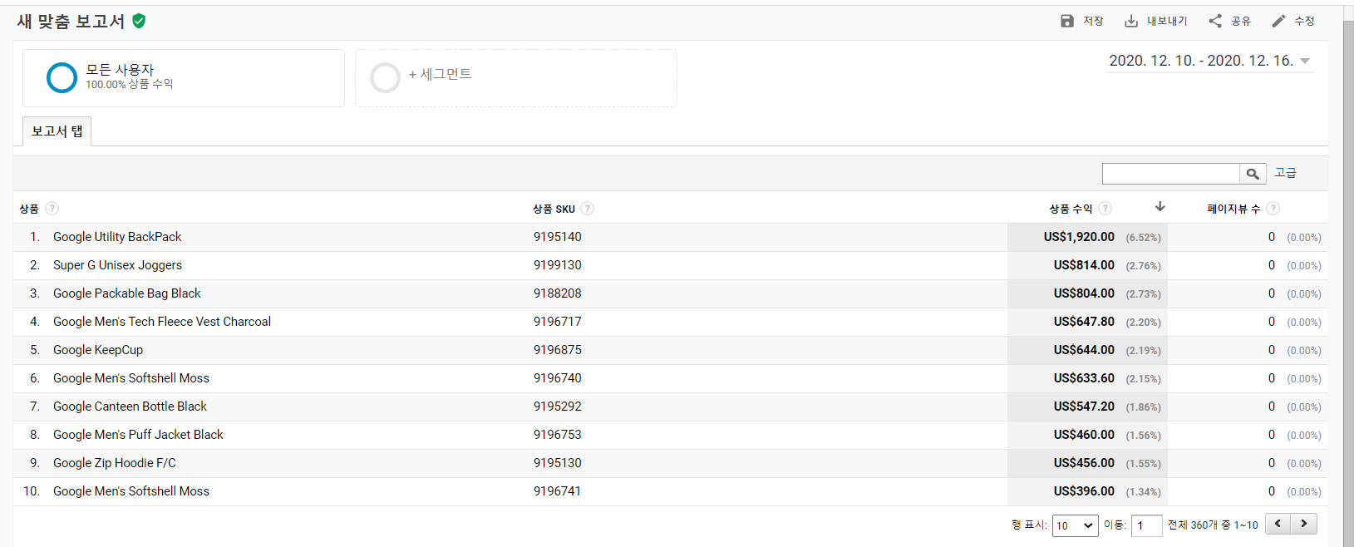Click revenue value US$647.80

click(1084, 322)
